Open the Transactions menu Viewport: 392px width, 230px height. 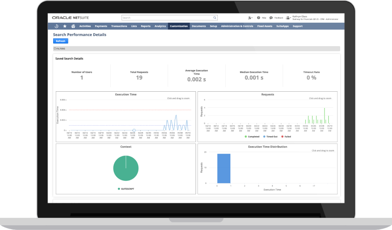coord(119,26)
